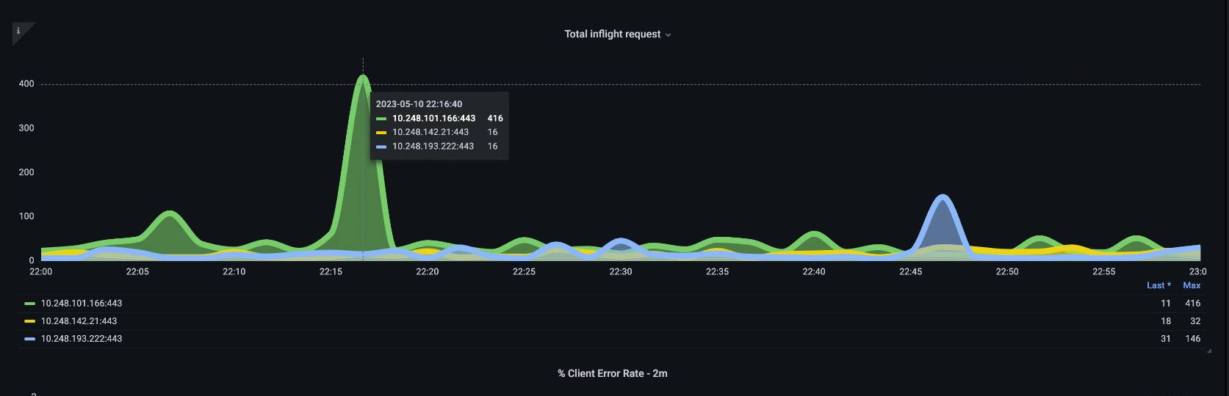
Task: Open the % Client Error Rate - 2m panel title
Action: (612, 373)
